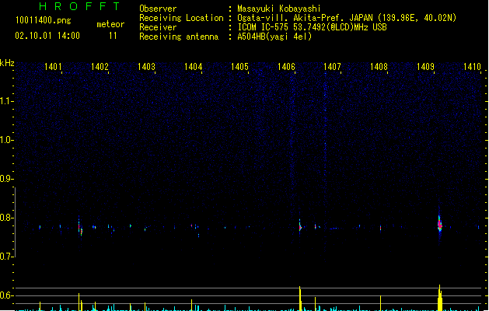Click the 0.6 kHz axis label
Viewport: 489px width, 311px height.
(6, 295)
